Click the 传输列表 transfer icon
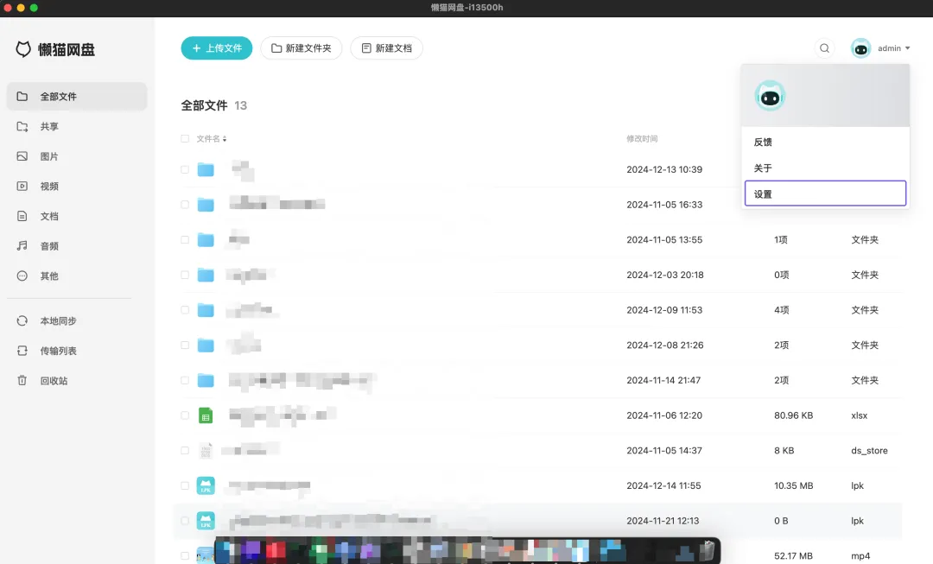 pyautogui.click(x=22, y=351)
